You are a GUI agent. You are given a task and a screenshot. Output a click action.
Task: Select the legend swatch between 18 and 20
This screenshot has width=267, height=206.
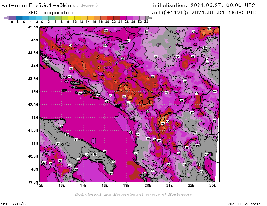pos(103,18)
